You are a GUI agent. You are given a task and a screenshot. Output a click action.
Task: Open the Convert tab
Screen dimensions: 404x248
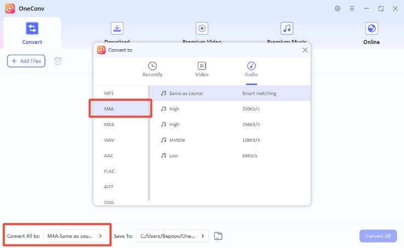pos(32,33)
